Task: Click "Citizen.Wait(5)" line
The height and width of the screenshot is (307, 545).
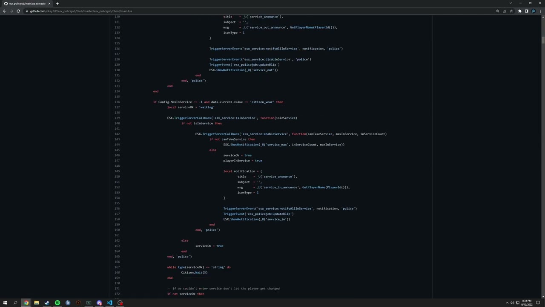Action: 194,272
